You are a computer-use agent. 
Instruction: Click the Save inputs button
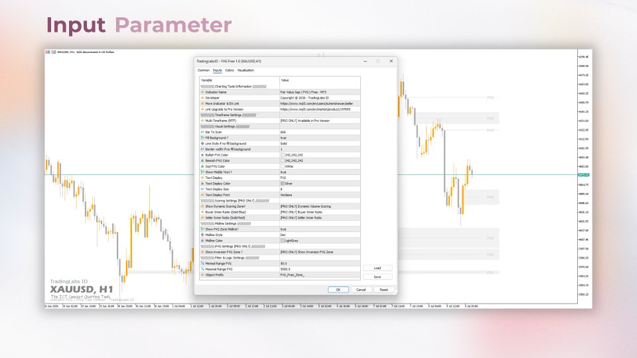point(378,277)
